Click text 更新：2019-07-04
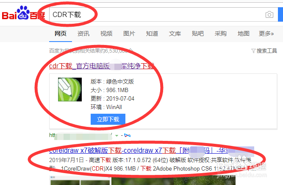 [x=112, y=98]
